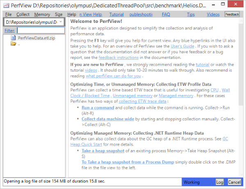The width and height of the screenshot is (246, 189).
Task: Click the PerfView app icon in title bar
Action: pos(6,5)
